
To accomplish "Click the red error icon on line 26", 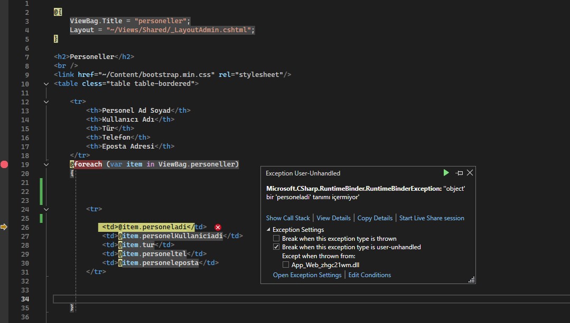I will pyautogui.click(x=218, y=227).
